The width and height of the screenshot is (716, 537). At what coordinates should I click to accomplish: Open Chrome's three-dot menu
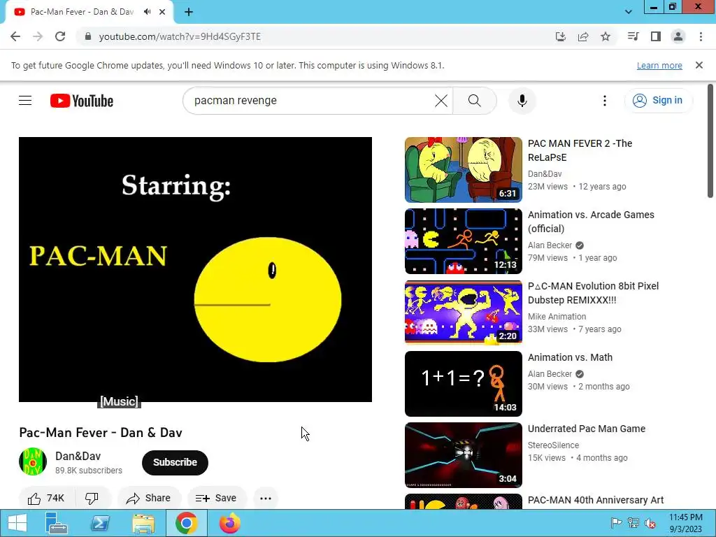click(x=701, y=36)
